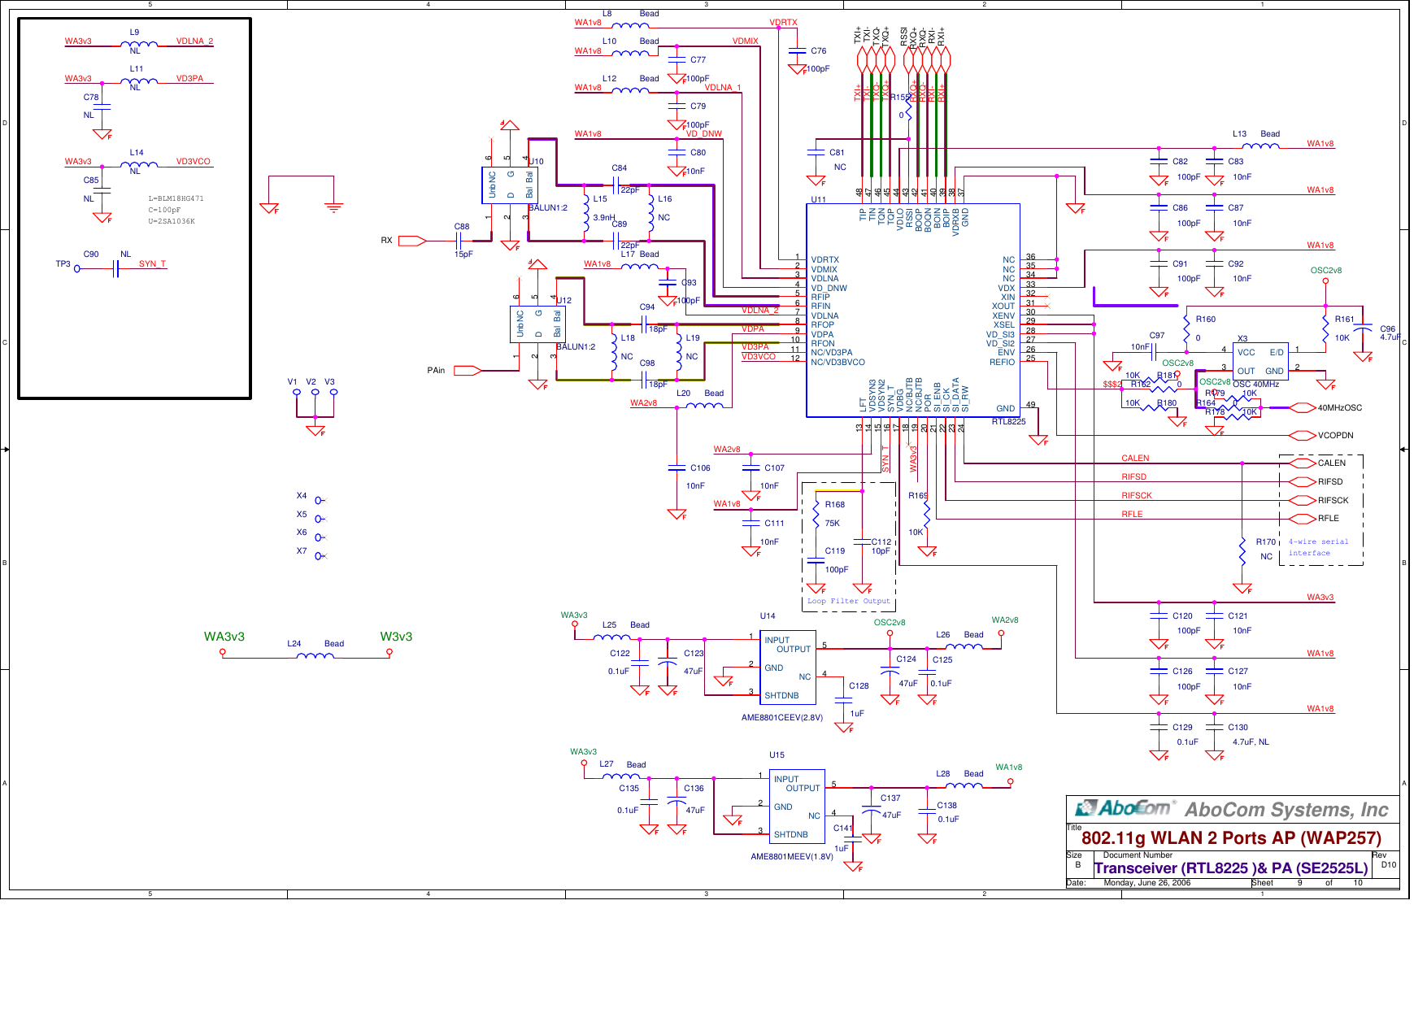Click the R170 resistor symbol
The width and height of the screenshot is (1427, 1009).
click(1242, 551)
